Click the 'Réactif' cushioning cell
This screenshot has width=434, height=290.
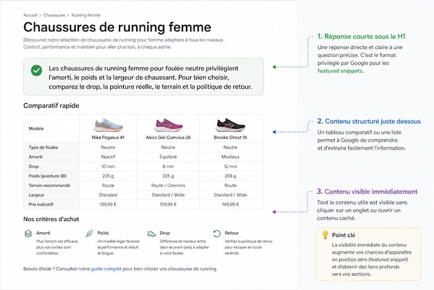tap(108, 157)
